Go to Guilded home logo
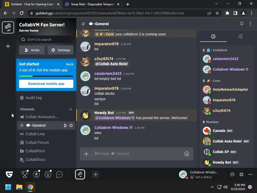The height and width of the screenshot is (193, 257). click(x=9, y=174)
